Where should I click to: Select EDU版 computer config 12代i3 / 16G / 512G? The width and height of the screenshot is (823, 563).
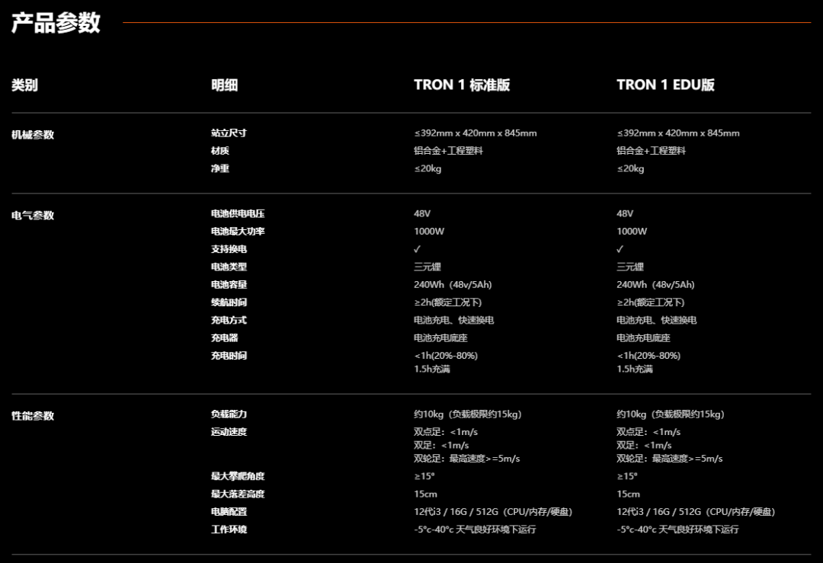696,512
